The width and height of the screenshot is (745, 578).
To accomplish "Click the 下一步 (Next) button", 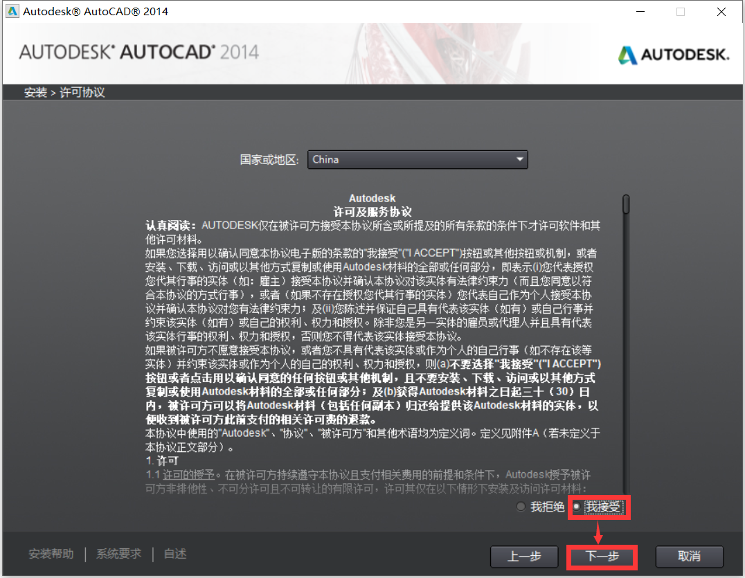I will (602, 556).
